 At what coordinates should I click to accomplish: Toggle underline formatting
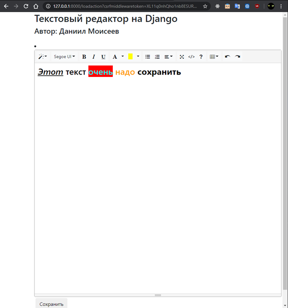103,57
